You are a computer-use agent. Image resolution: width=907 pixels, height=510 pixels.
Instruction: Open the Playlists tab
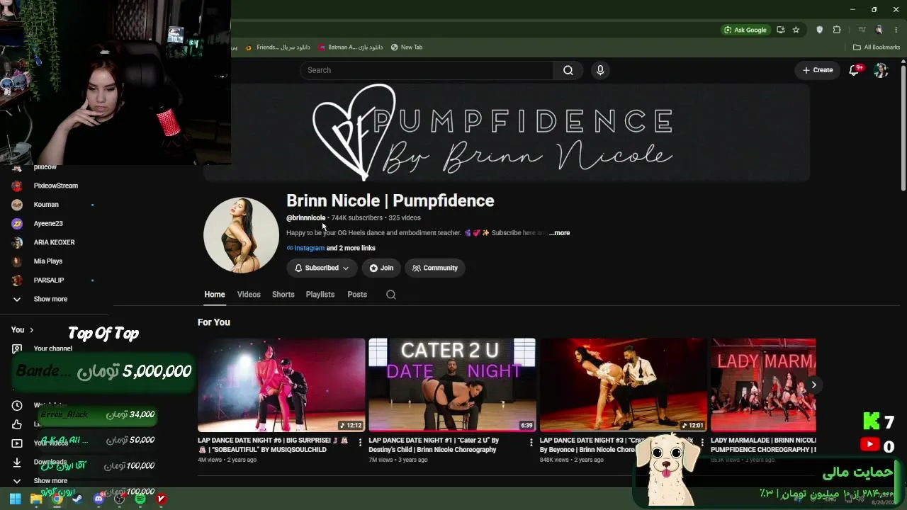[320, 295]
